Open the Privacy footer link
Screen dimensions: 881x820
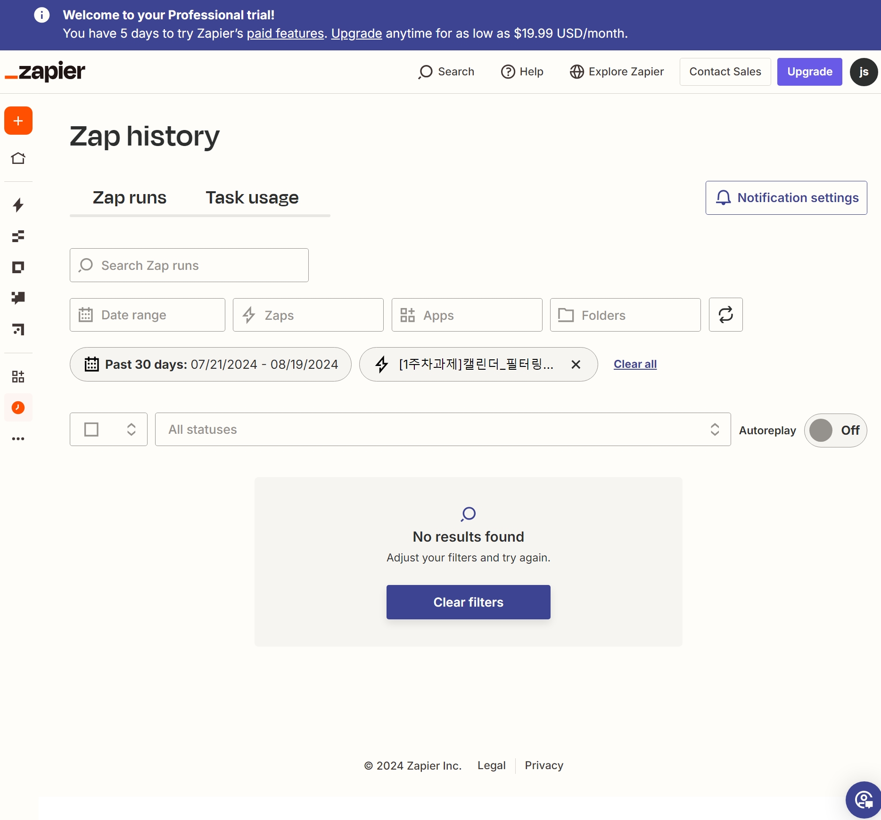point(544,765)
